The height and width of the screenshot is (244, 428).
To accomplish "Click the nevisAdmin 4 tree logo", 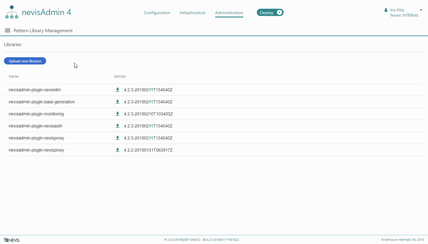I will click(12, 12).
